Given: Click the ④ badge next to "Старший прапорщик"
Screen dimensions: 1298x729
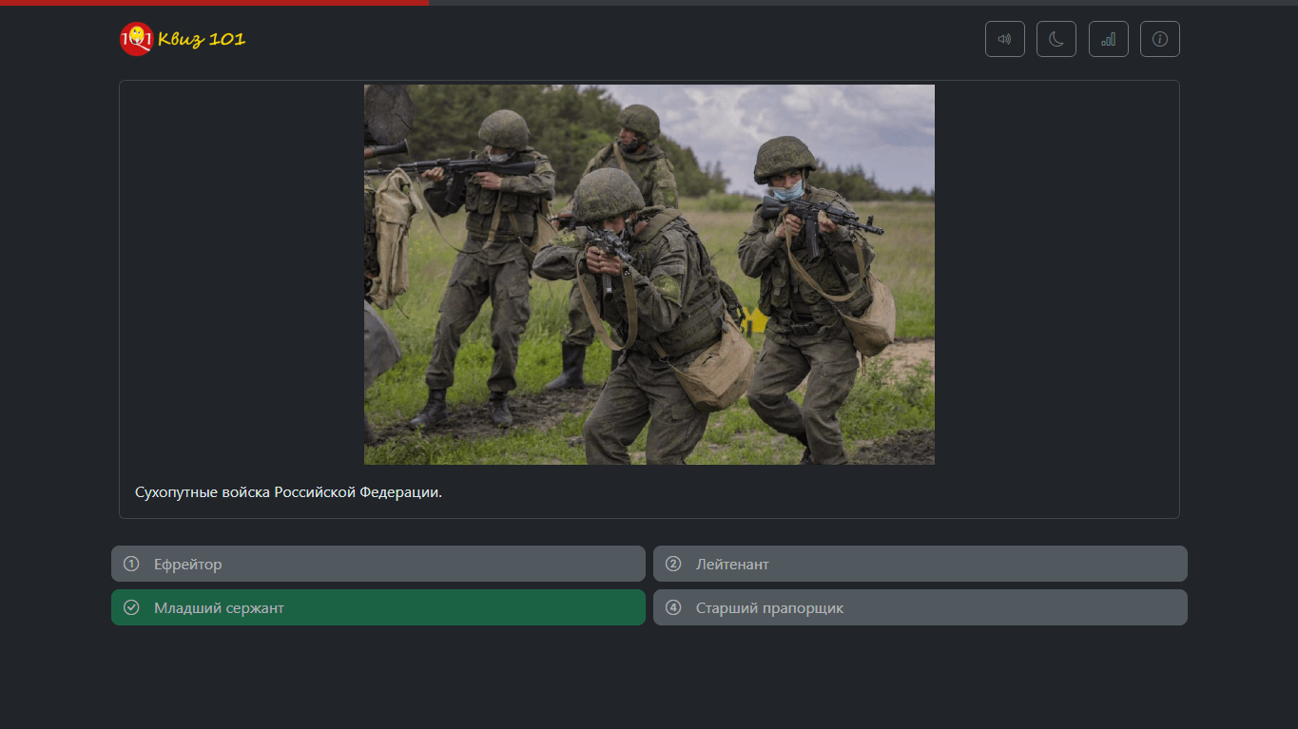Looking at the screenshot, I should tap(673, 606).
